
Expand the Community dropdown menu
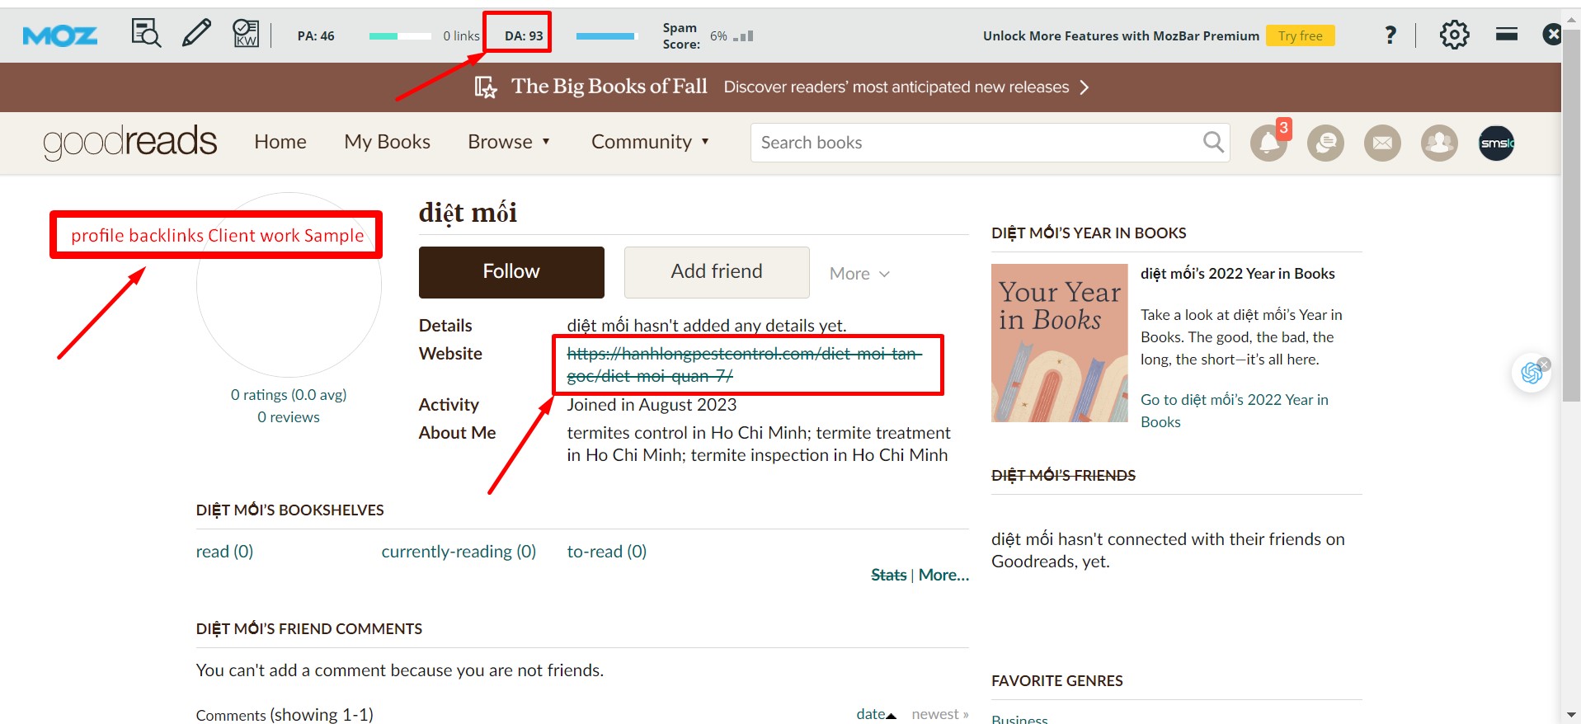(x=650, y=142)
